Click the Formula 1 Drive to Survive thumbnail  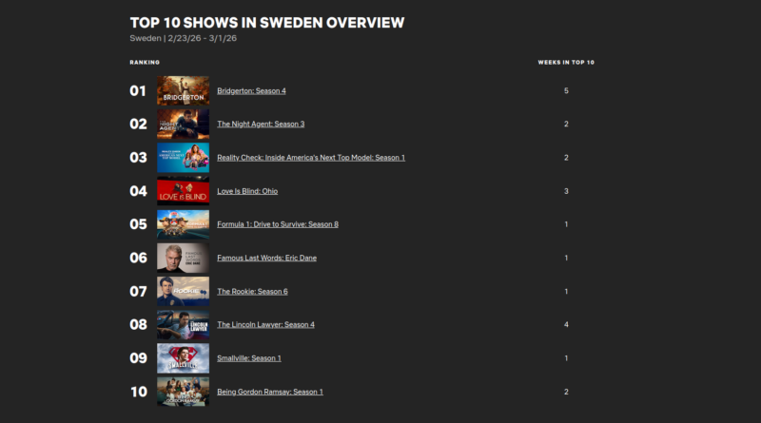(183, 224)
